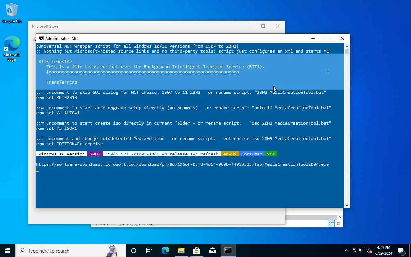The image size is (411, 257).
Task: Click the BITS transfer progress bar
Action: (188, 72)
